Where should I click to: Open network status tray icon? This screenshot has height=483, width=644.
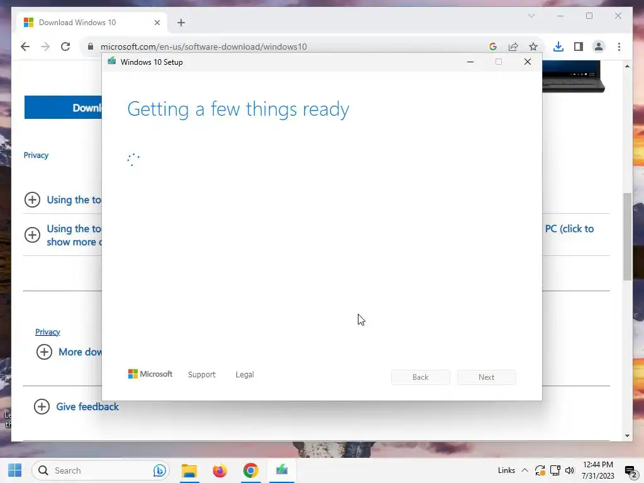(x=555, y=470)
